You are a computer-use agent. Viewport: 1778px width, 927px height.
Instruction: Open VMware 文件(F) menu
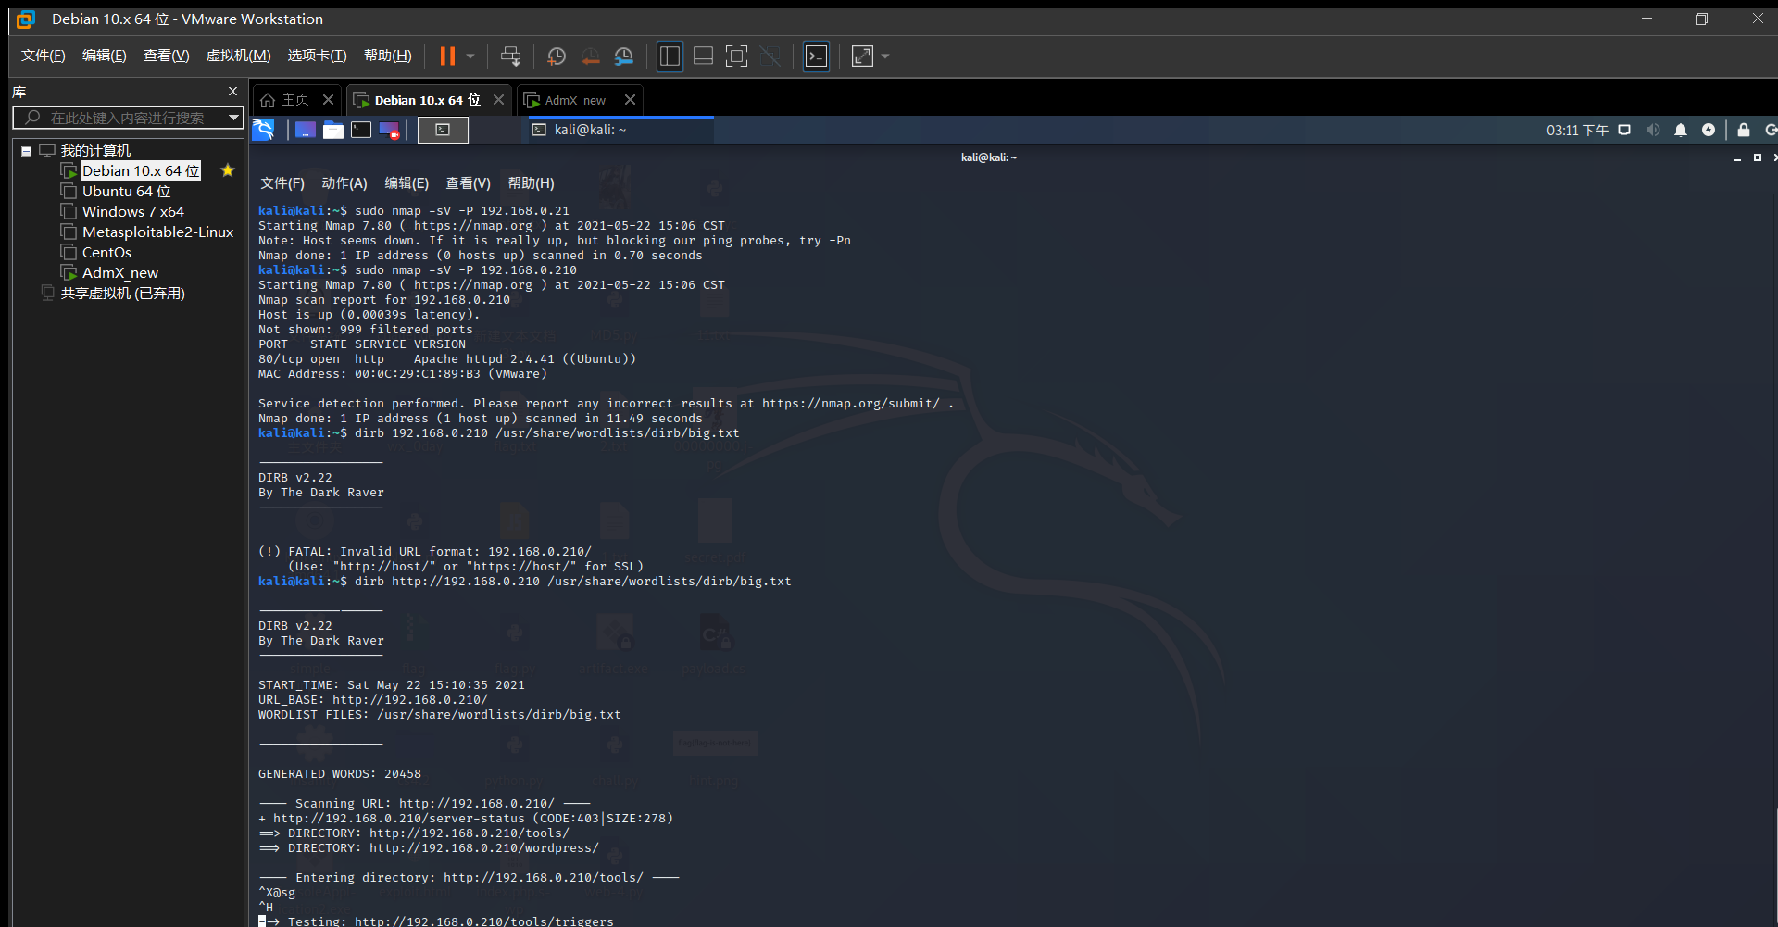pos(43,56)
